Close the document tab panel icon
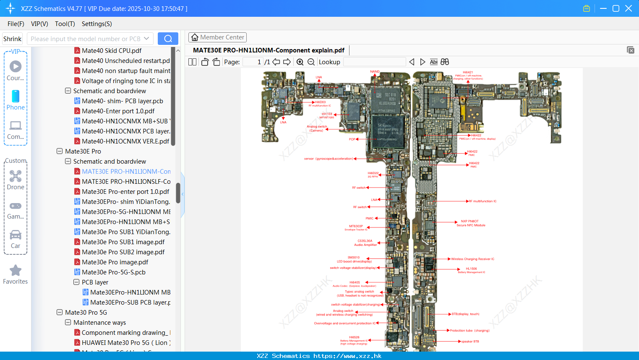Image resolution: width=639 pixels, height=360 pixels. pyautogui.click(x=630, y=50)
